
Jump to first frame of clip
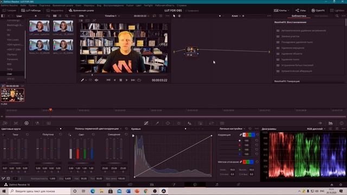(x=108, y=80)
